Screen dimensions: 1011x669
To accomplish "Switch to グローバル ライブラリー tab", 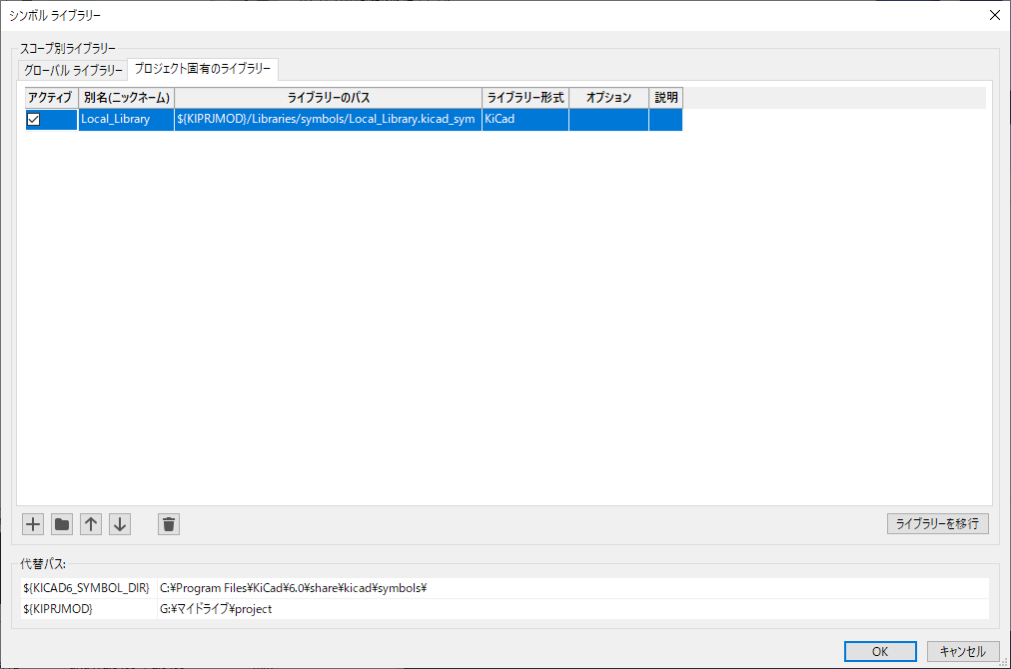I will click(x=72, y=71).
